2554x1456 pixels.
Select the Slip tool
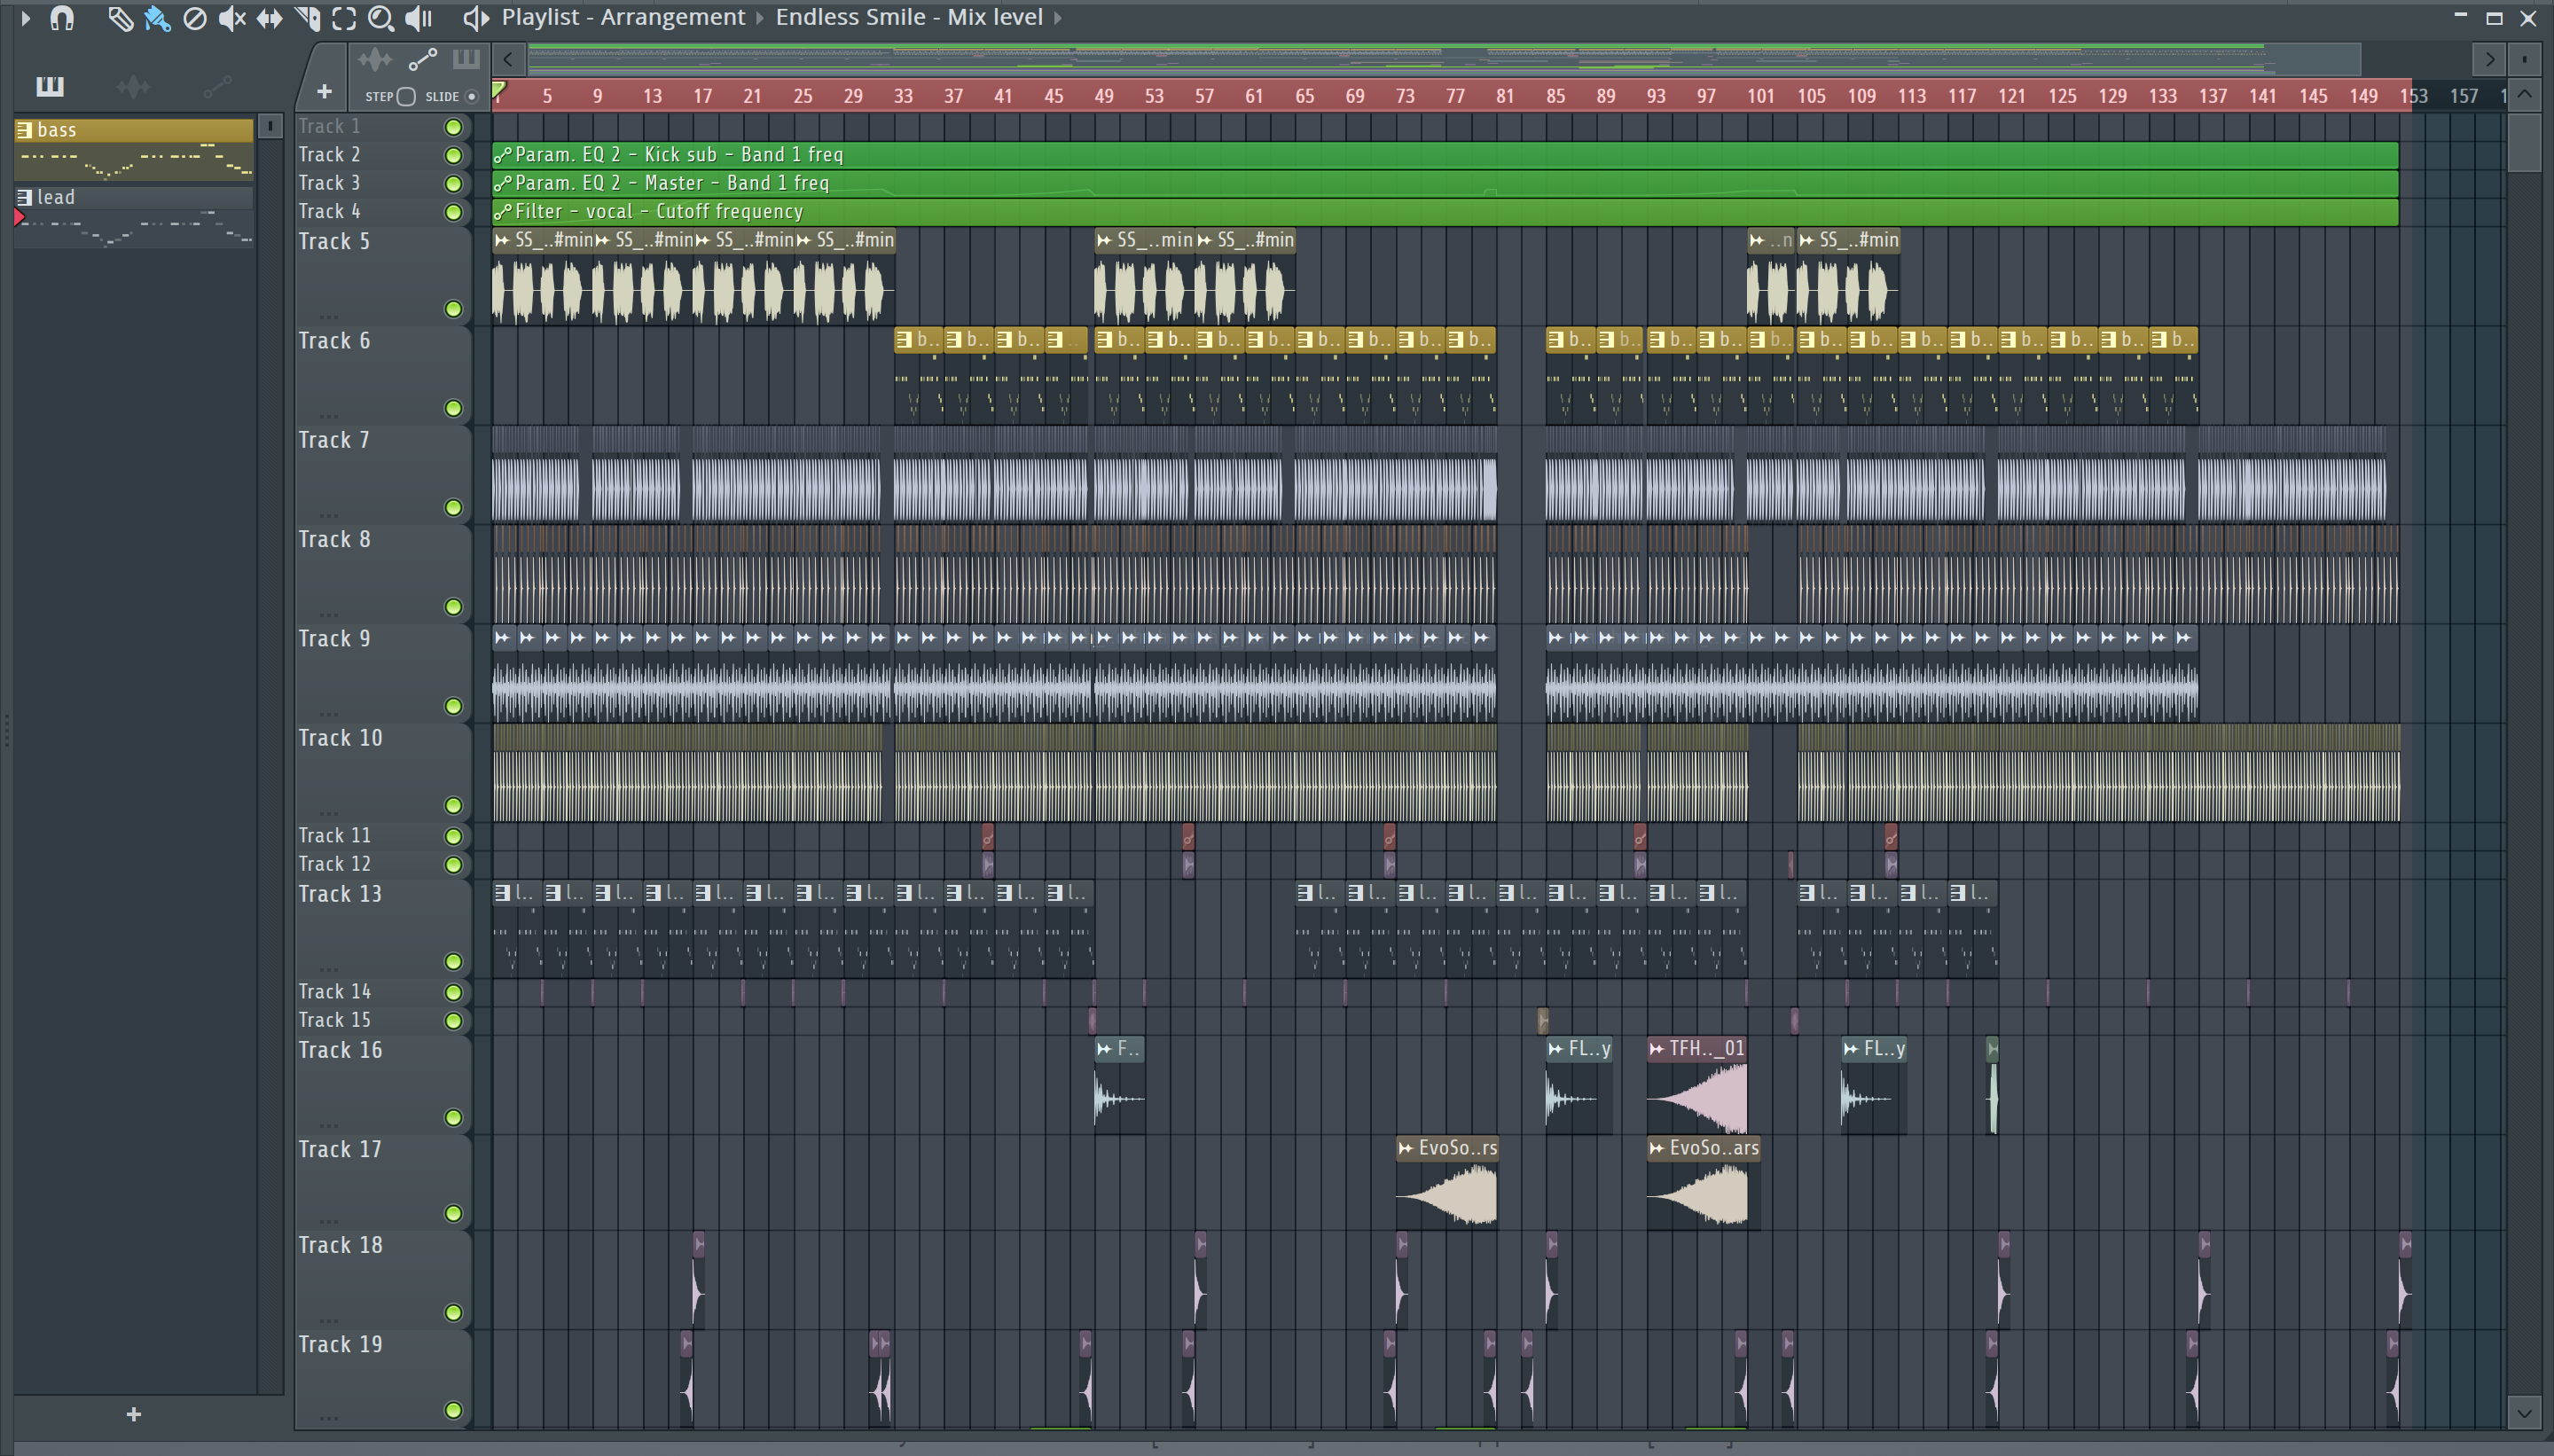(269, 18)
